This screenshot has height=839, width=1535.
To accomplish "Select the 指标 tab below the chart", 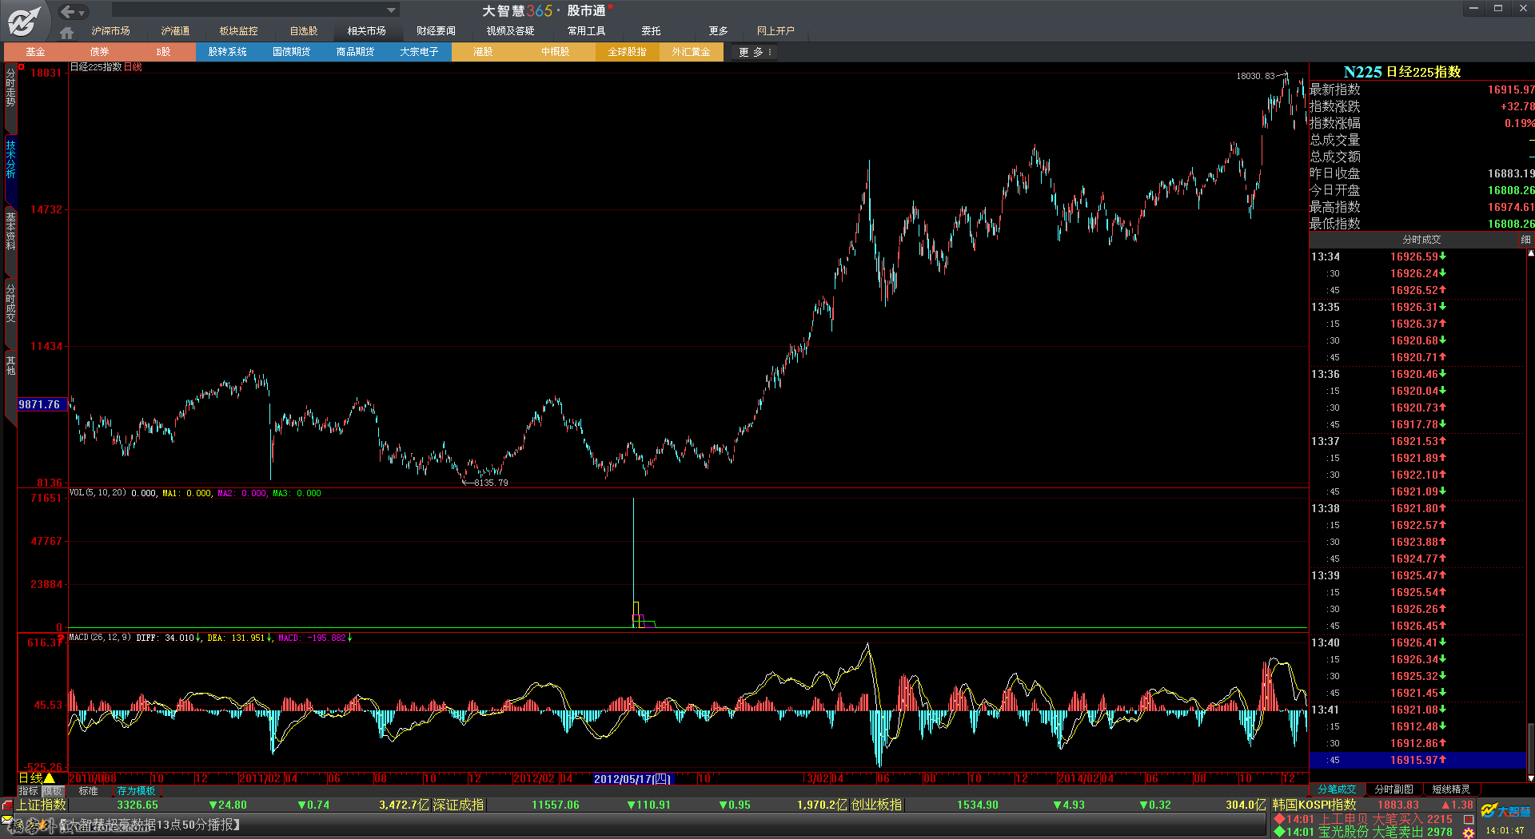I will pos(29,791).
